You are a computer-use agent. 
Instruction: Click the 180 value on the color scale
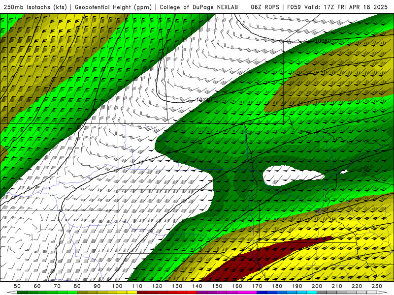[277, 286]
